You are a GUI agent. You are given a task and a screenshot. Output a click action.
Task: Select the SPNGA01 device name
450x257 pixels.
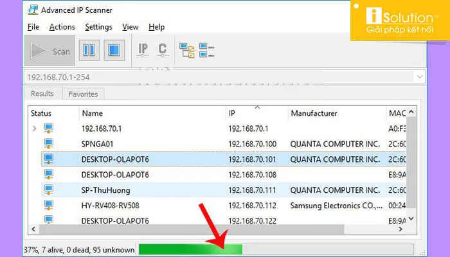point(97,144)
